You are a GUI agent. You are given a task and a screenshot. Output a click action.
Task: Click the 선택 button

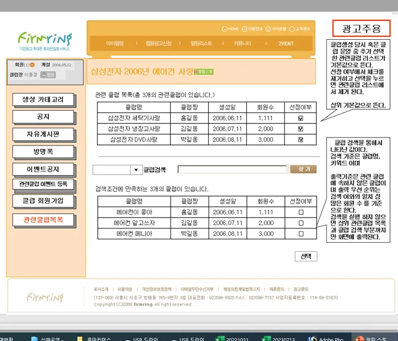(306, 256)
